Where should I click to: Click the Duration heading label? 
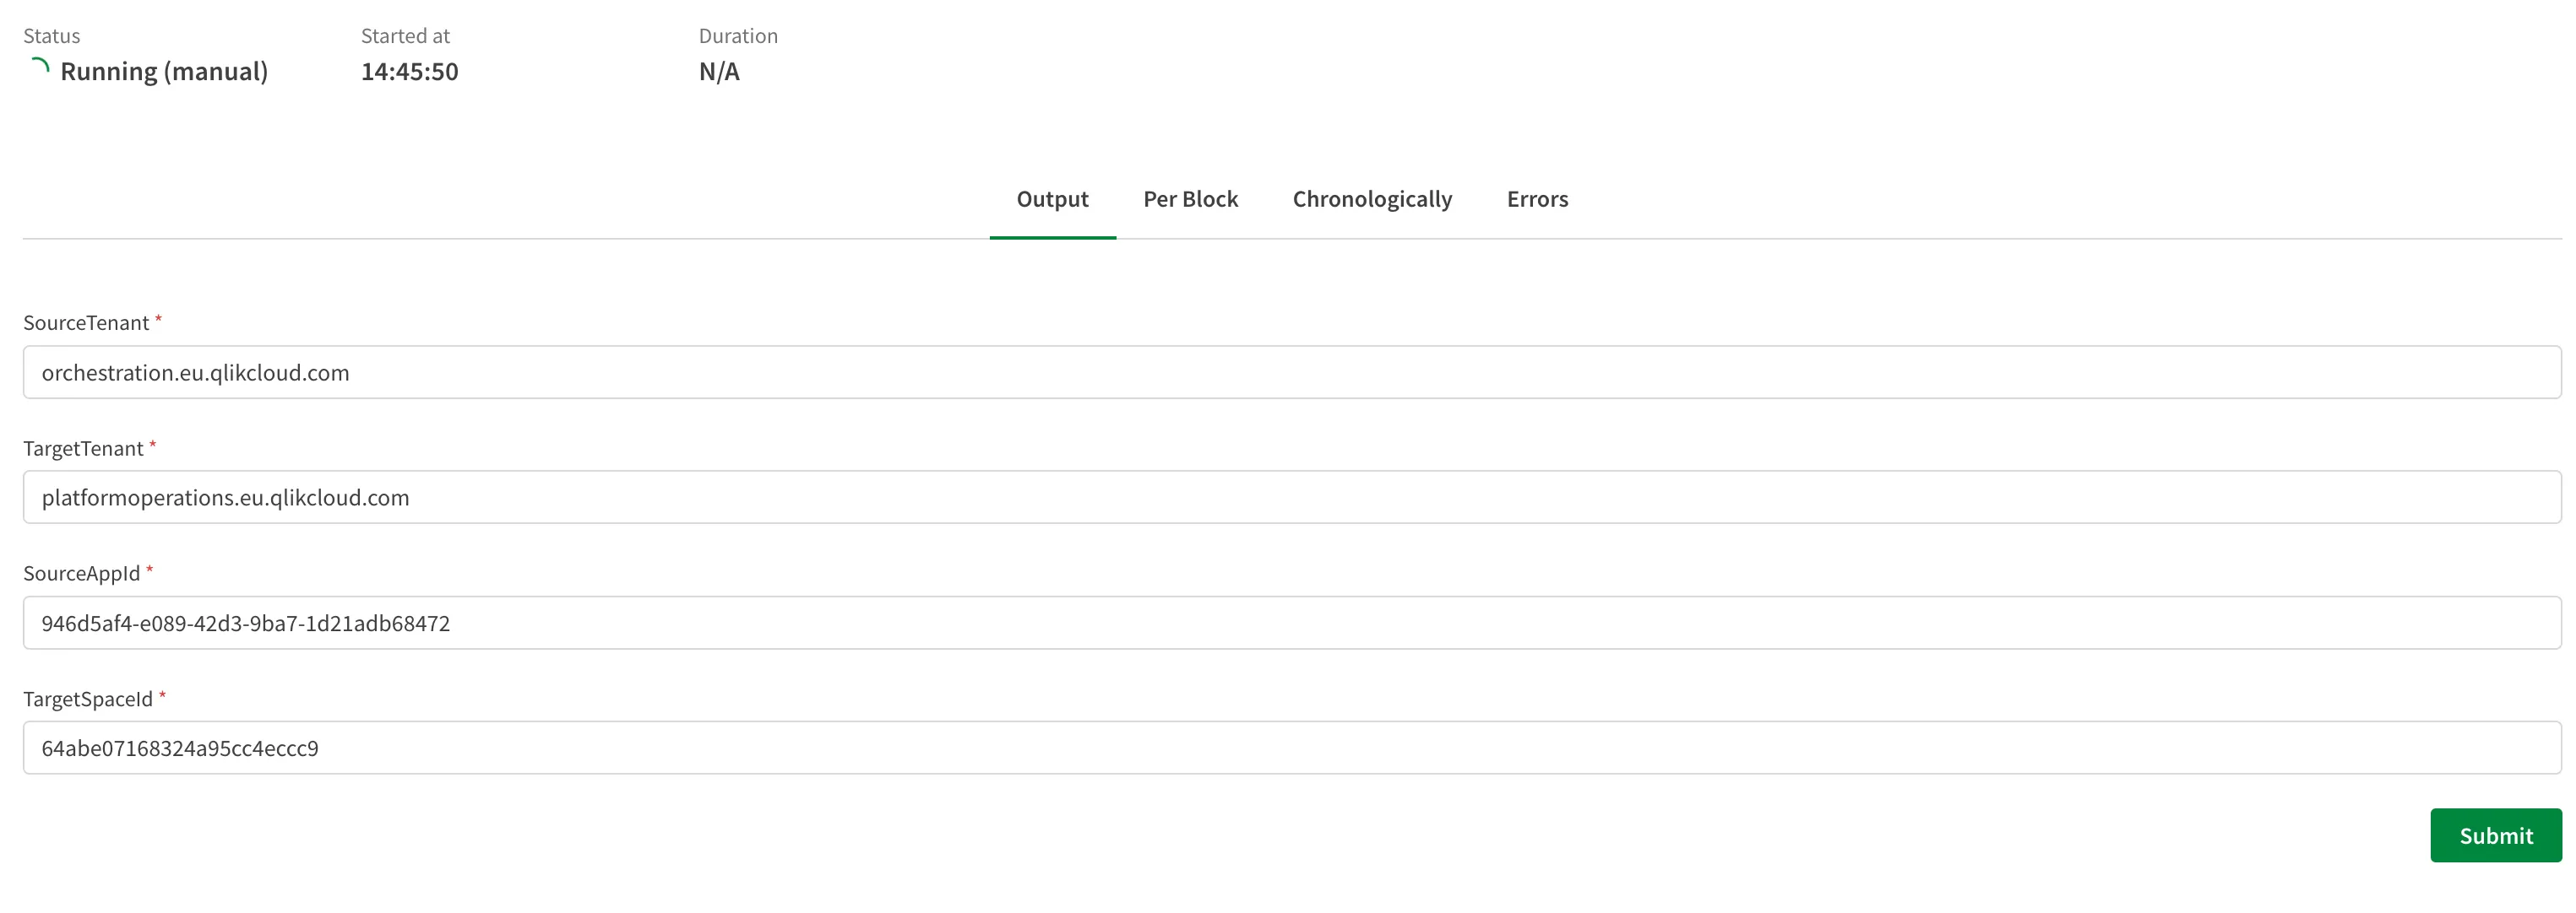tap(738, 36)
